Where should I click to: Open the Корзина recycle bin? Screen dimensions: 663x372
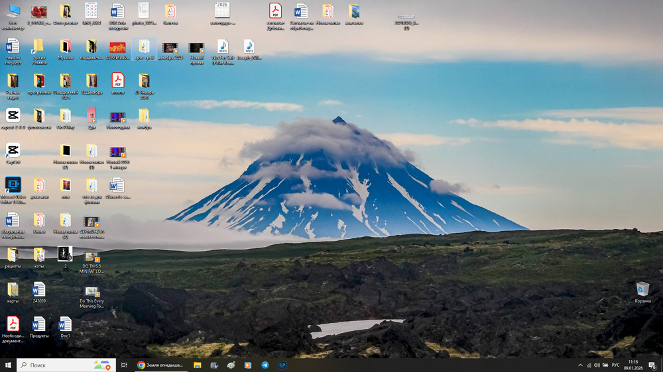642,289
